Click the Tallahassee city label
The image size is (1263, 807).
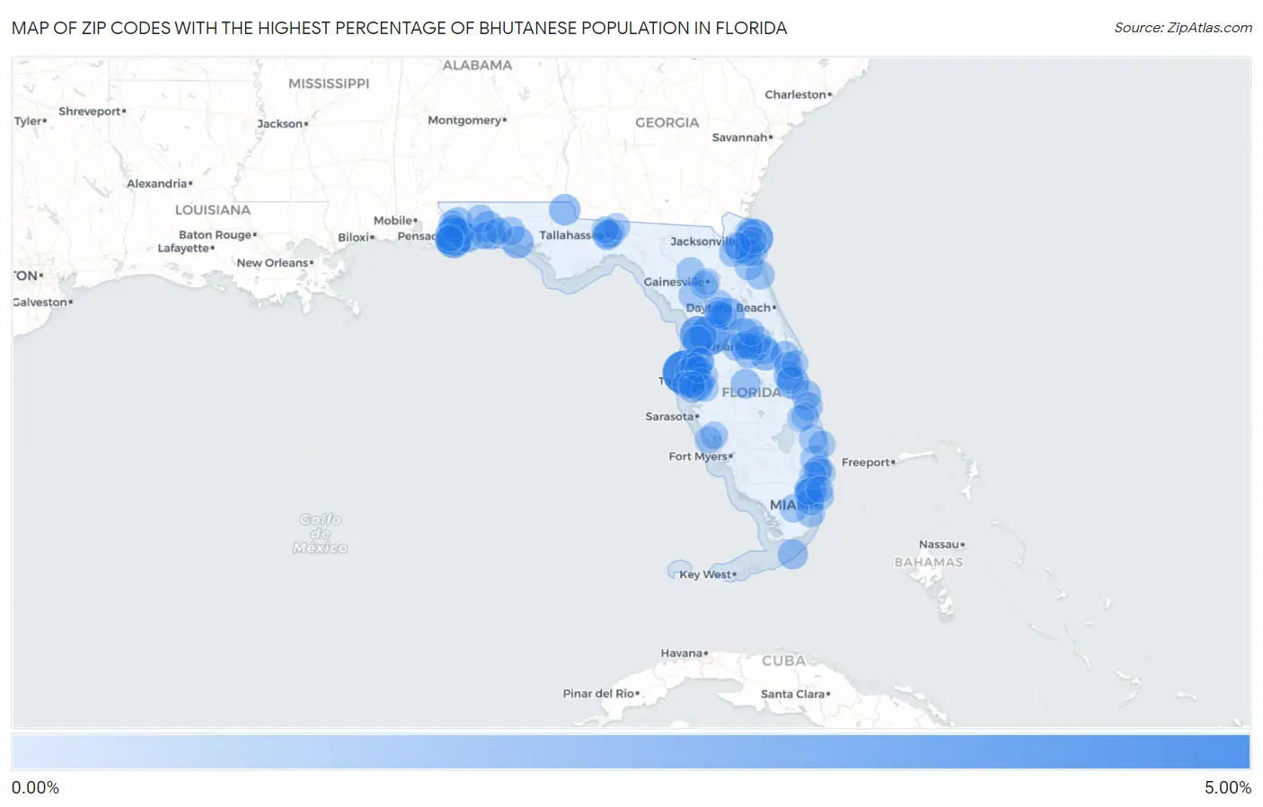(x=568, y=235)
